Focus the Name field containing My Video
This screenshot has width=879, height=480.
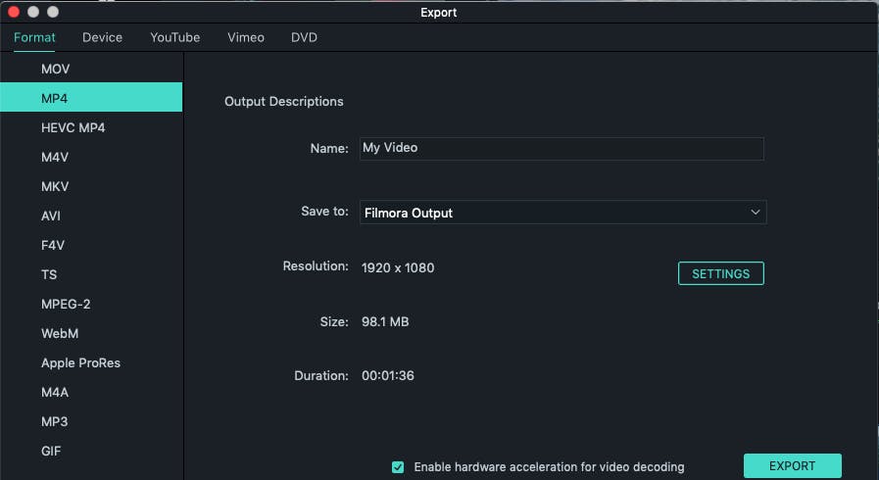coord(562,149)
